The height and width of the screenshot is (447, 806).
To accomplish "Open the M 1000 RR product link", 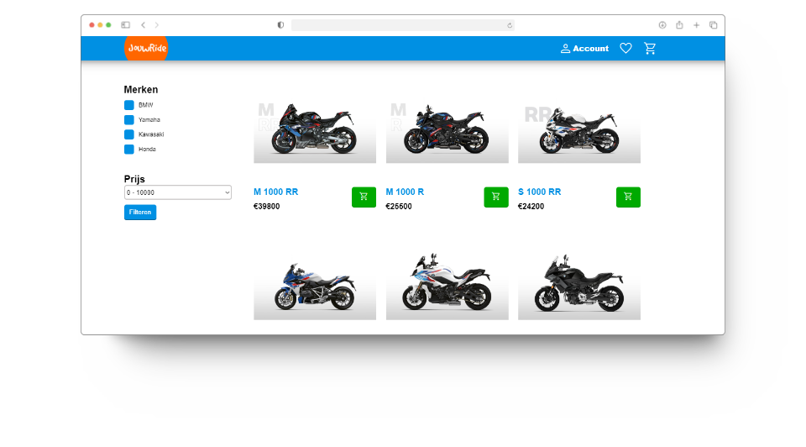I will [276, 192].
